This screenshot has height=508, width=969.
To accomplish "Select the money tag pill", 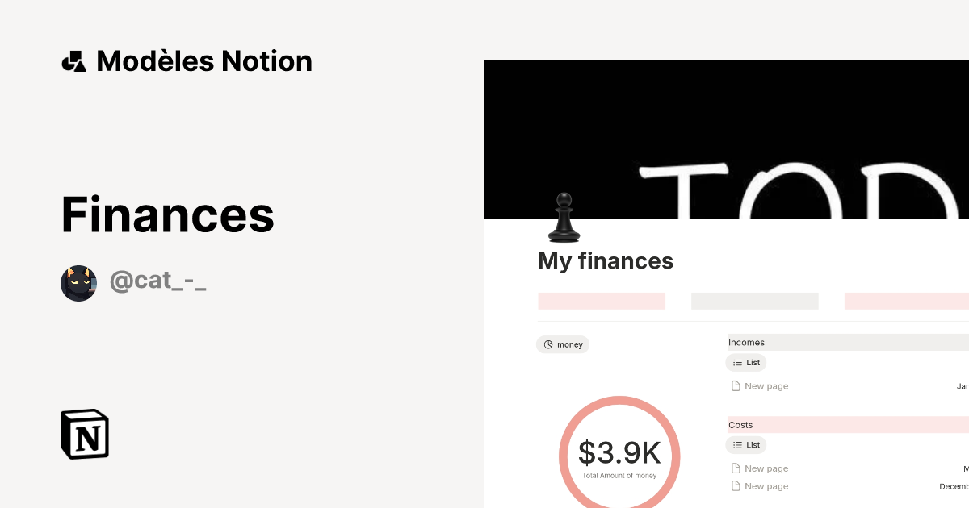I will click(x=563, y=344).
